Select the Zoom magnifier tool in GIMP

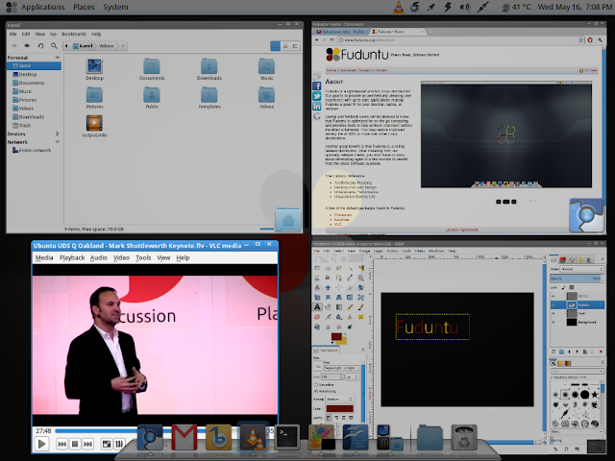coord(361,278)
